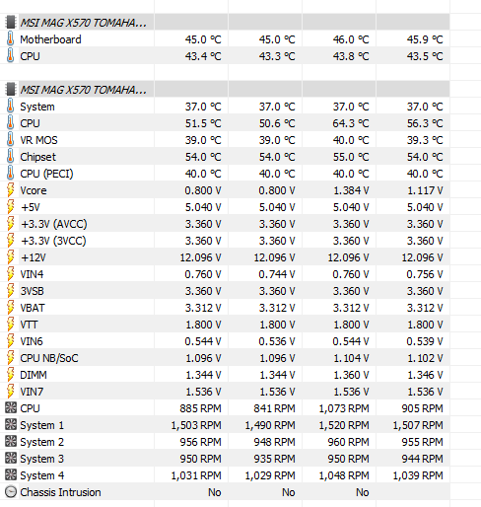Click the fan icon next to System 4
481x507 pixels.
click(x=11, y=475)
